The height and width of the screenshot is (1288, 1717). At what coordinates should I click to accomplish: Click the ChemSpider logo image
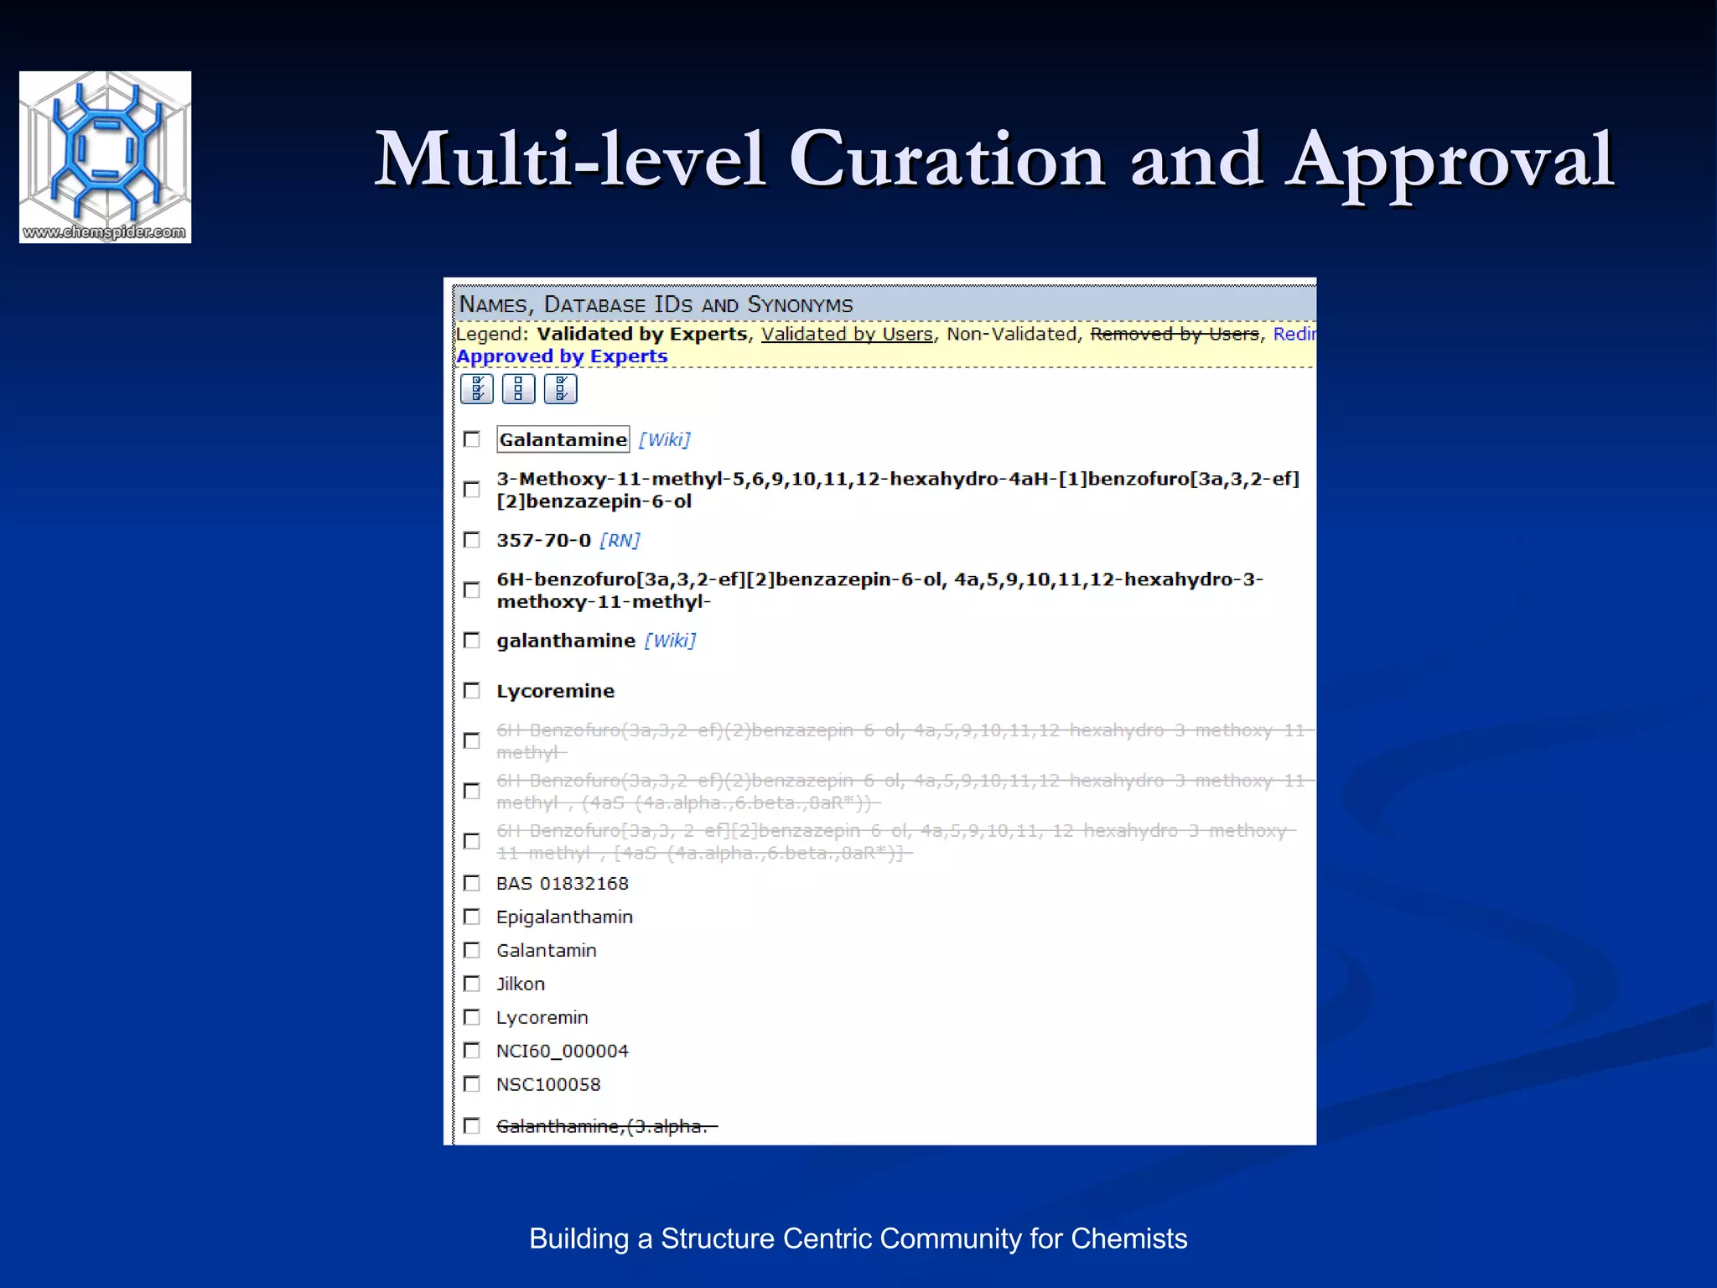pyautogui.click(x=106, y=158)
